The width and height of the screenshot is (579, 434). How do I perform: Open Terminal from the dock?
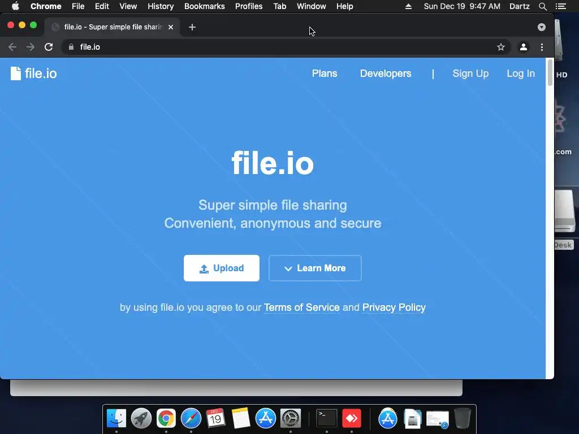tap(327, 418)
